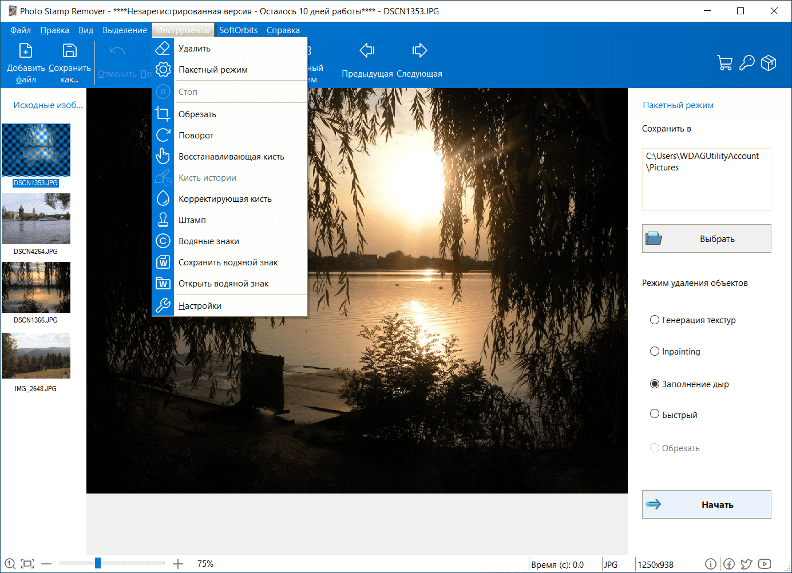Viewport: 792px width, 573px height.
Task: Click the crop icon beside Обрезать
Action: coord(163,114)
